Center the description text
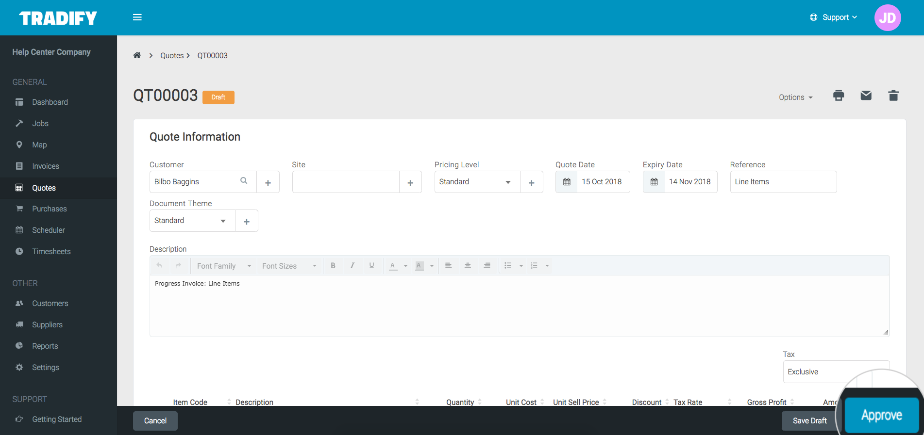Screen dimensions: 924x435 coord(468,266)
